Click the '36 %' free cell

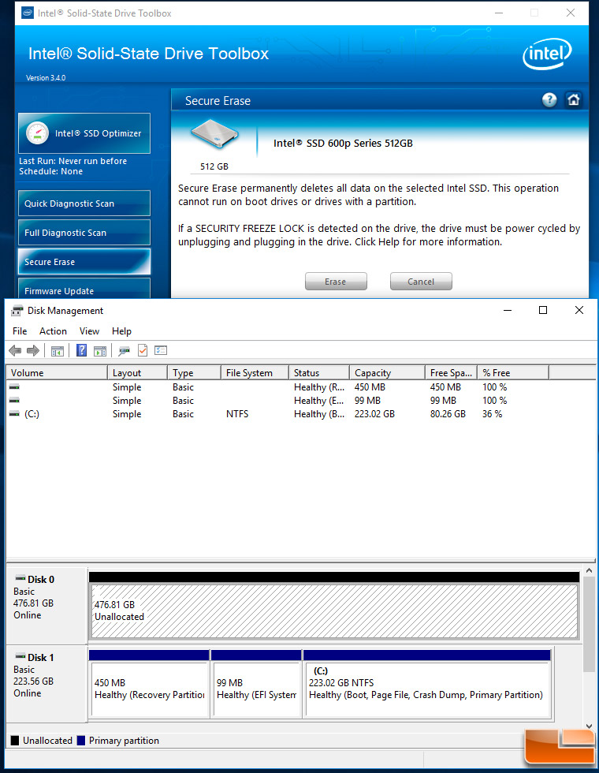pyautogui.click(x=492, y=414)
